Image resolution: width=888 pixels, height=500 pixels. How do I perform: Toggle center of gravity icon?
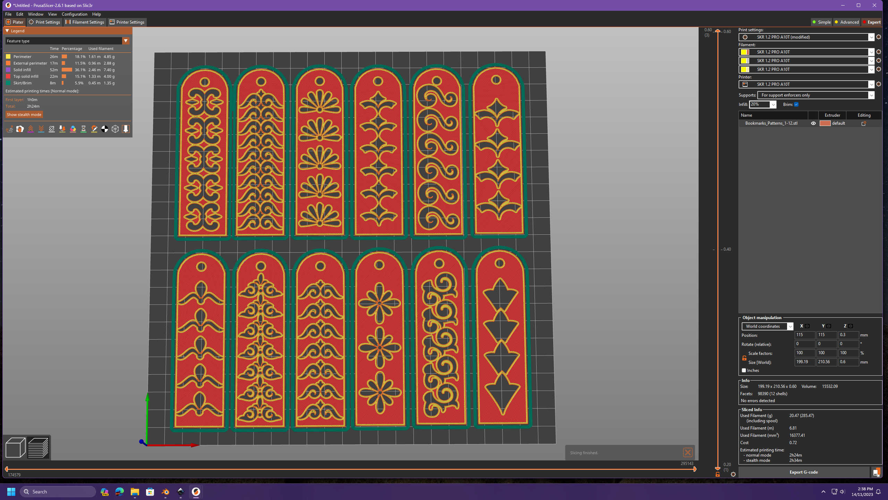tap(104, 129)
